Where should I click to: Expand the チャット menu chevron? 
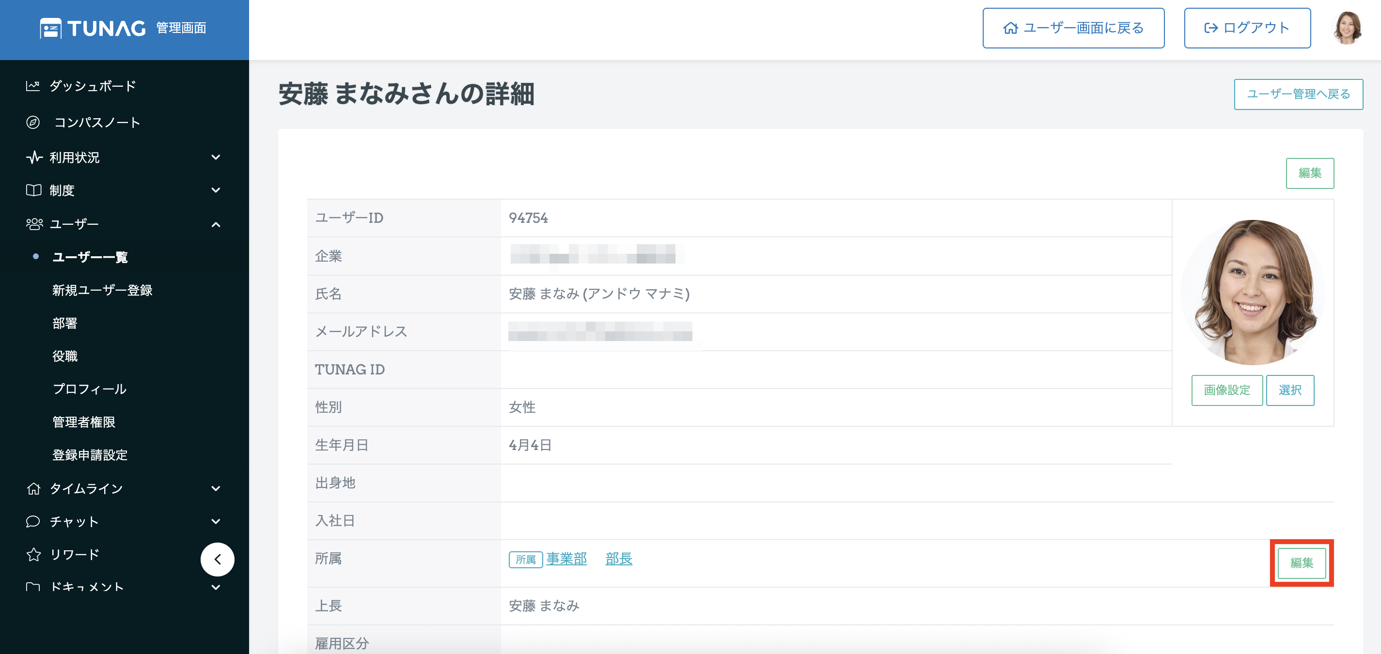[216, 522]
